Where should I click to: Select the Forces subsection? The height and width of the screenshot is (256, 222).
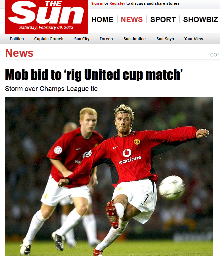coord(106,39)
